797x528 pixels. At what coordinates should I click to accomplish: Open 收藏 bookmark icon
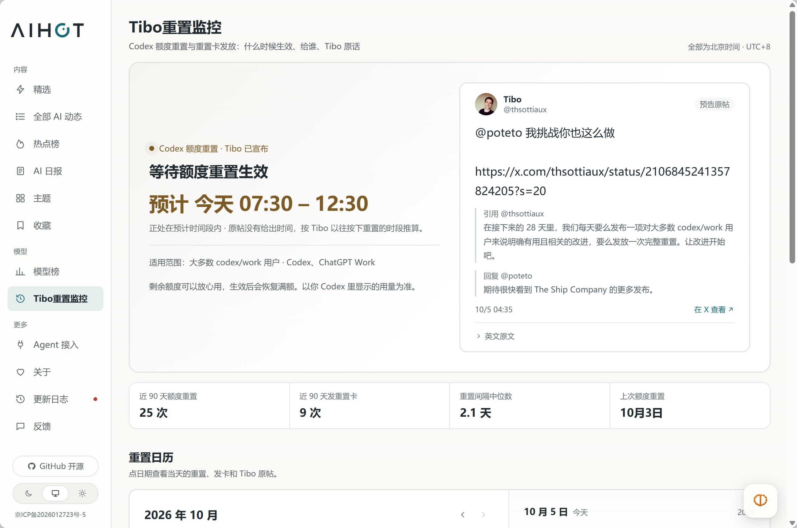(x=20, y=225)
